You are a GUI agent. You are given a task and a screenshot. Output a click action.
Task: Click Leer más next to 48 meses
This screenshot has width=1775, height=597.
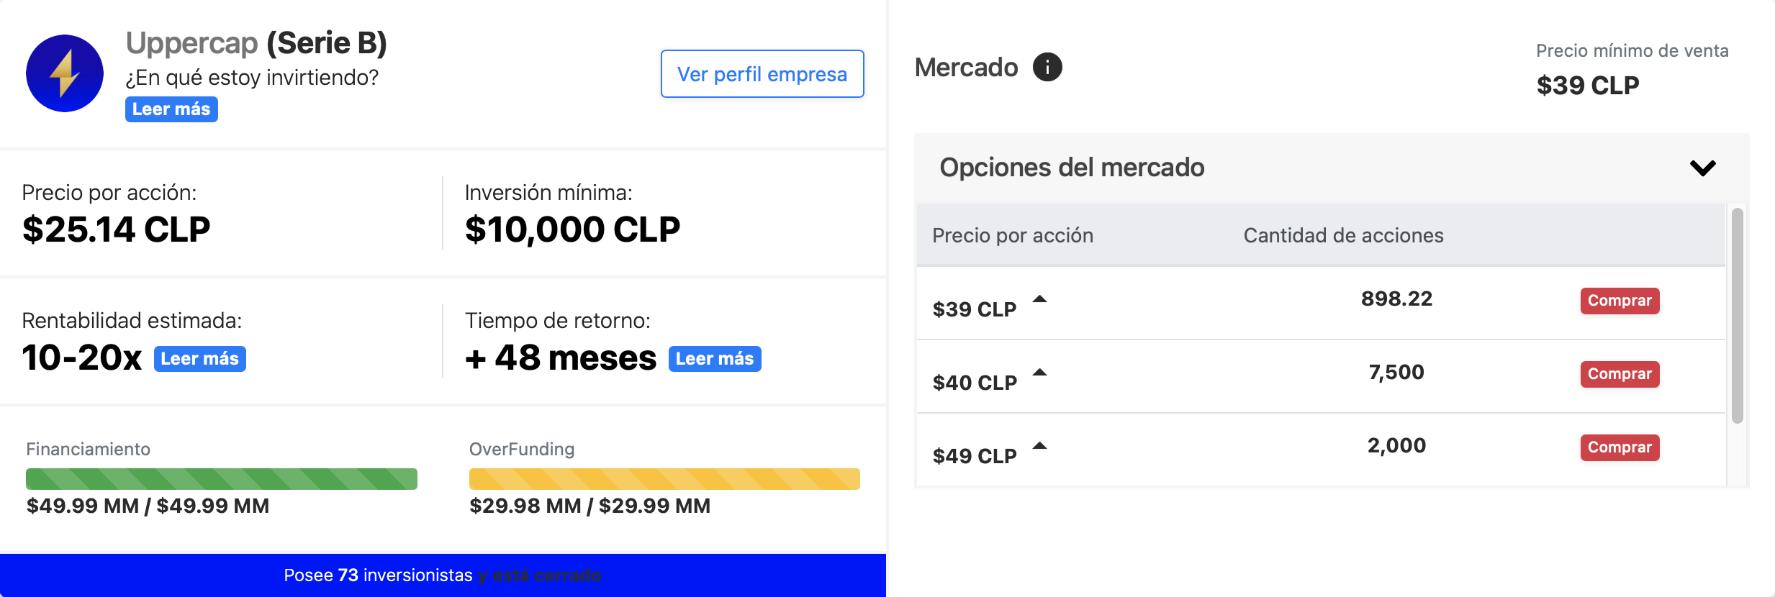(715, 359)
